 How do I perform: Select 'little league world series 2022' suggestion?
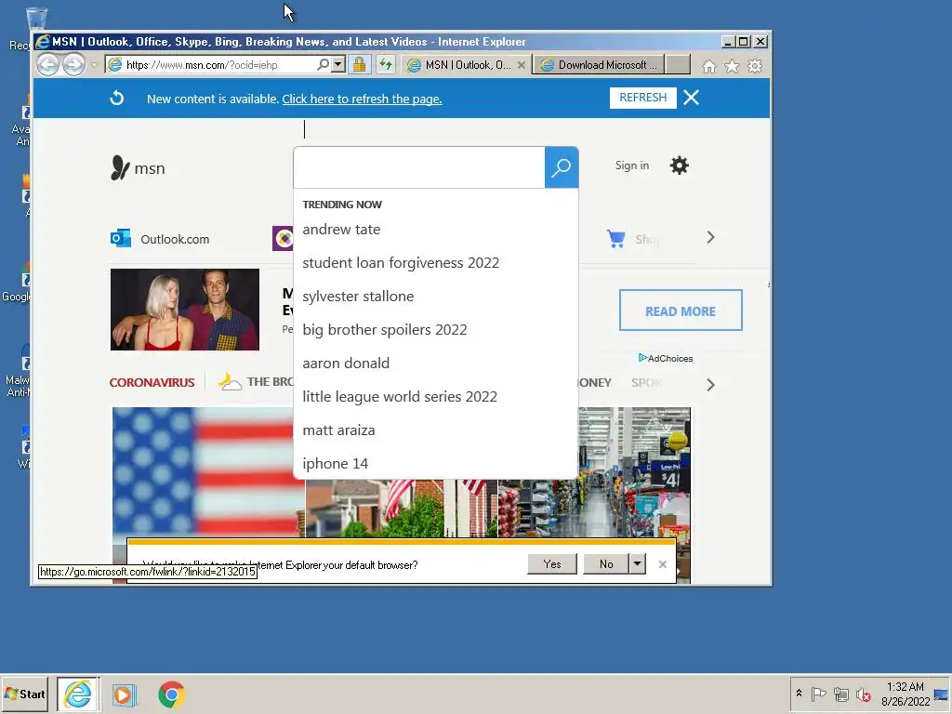(400, 396)
